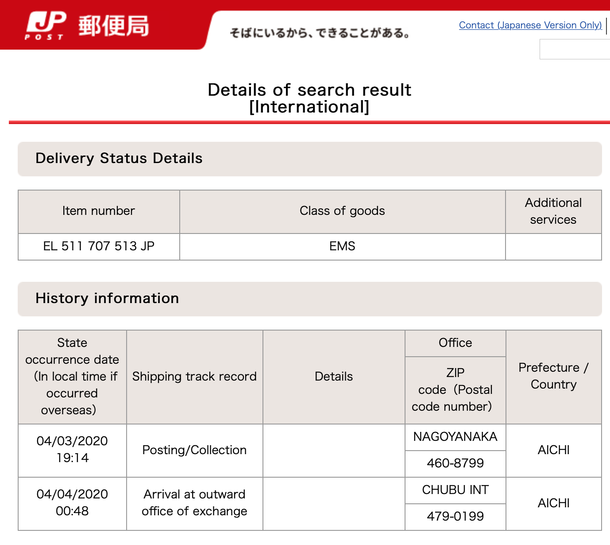Click the ZIP code 479-0199
Screen dimensions: 610x545
(455, 517)
